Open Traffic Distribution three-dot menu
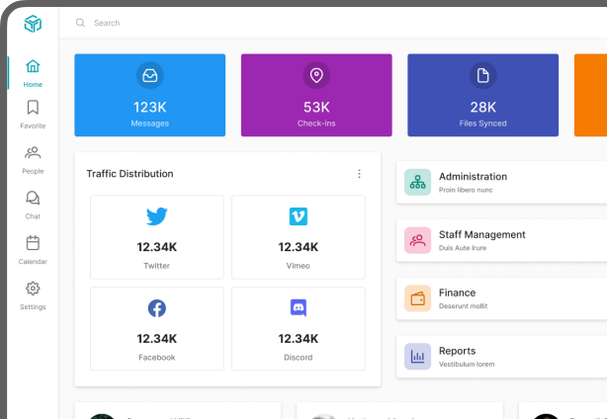The width and height of the screenshot is (607, 419). point(359,174)
